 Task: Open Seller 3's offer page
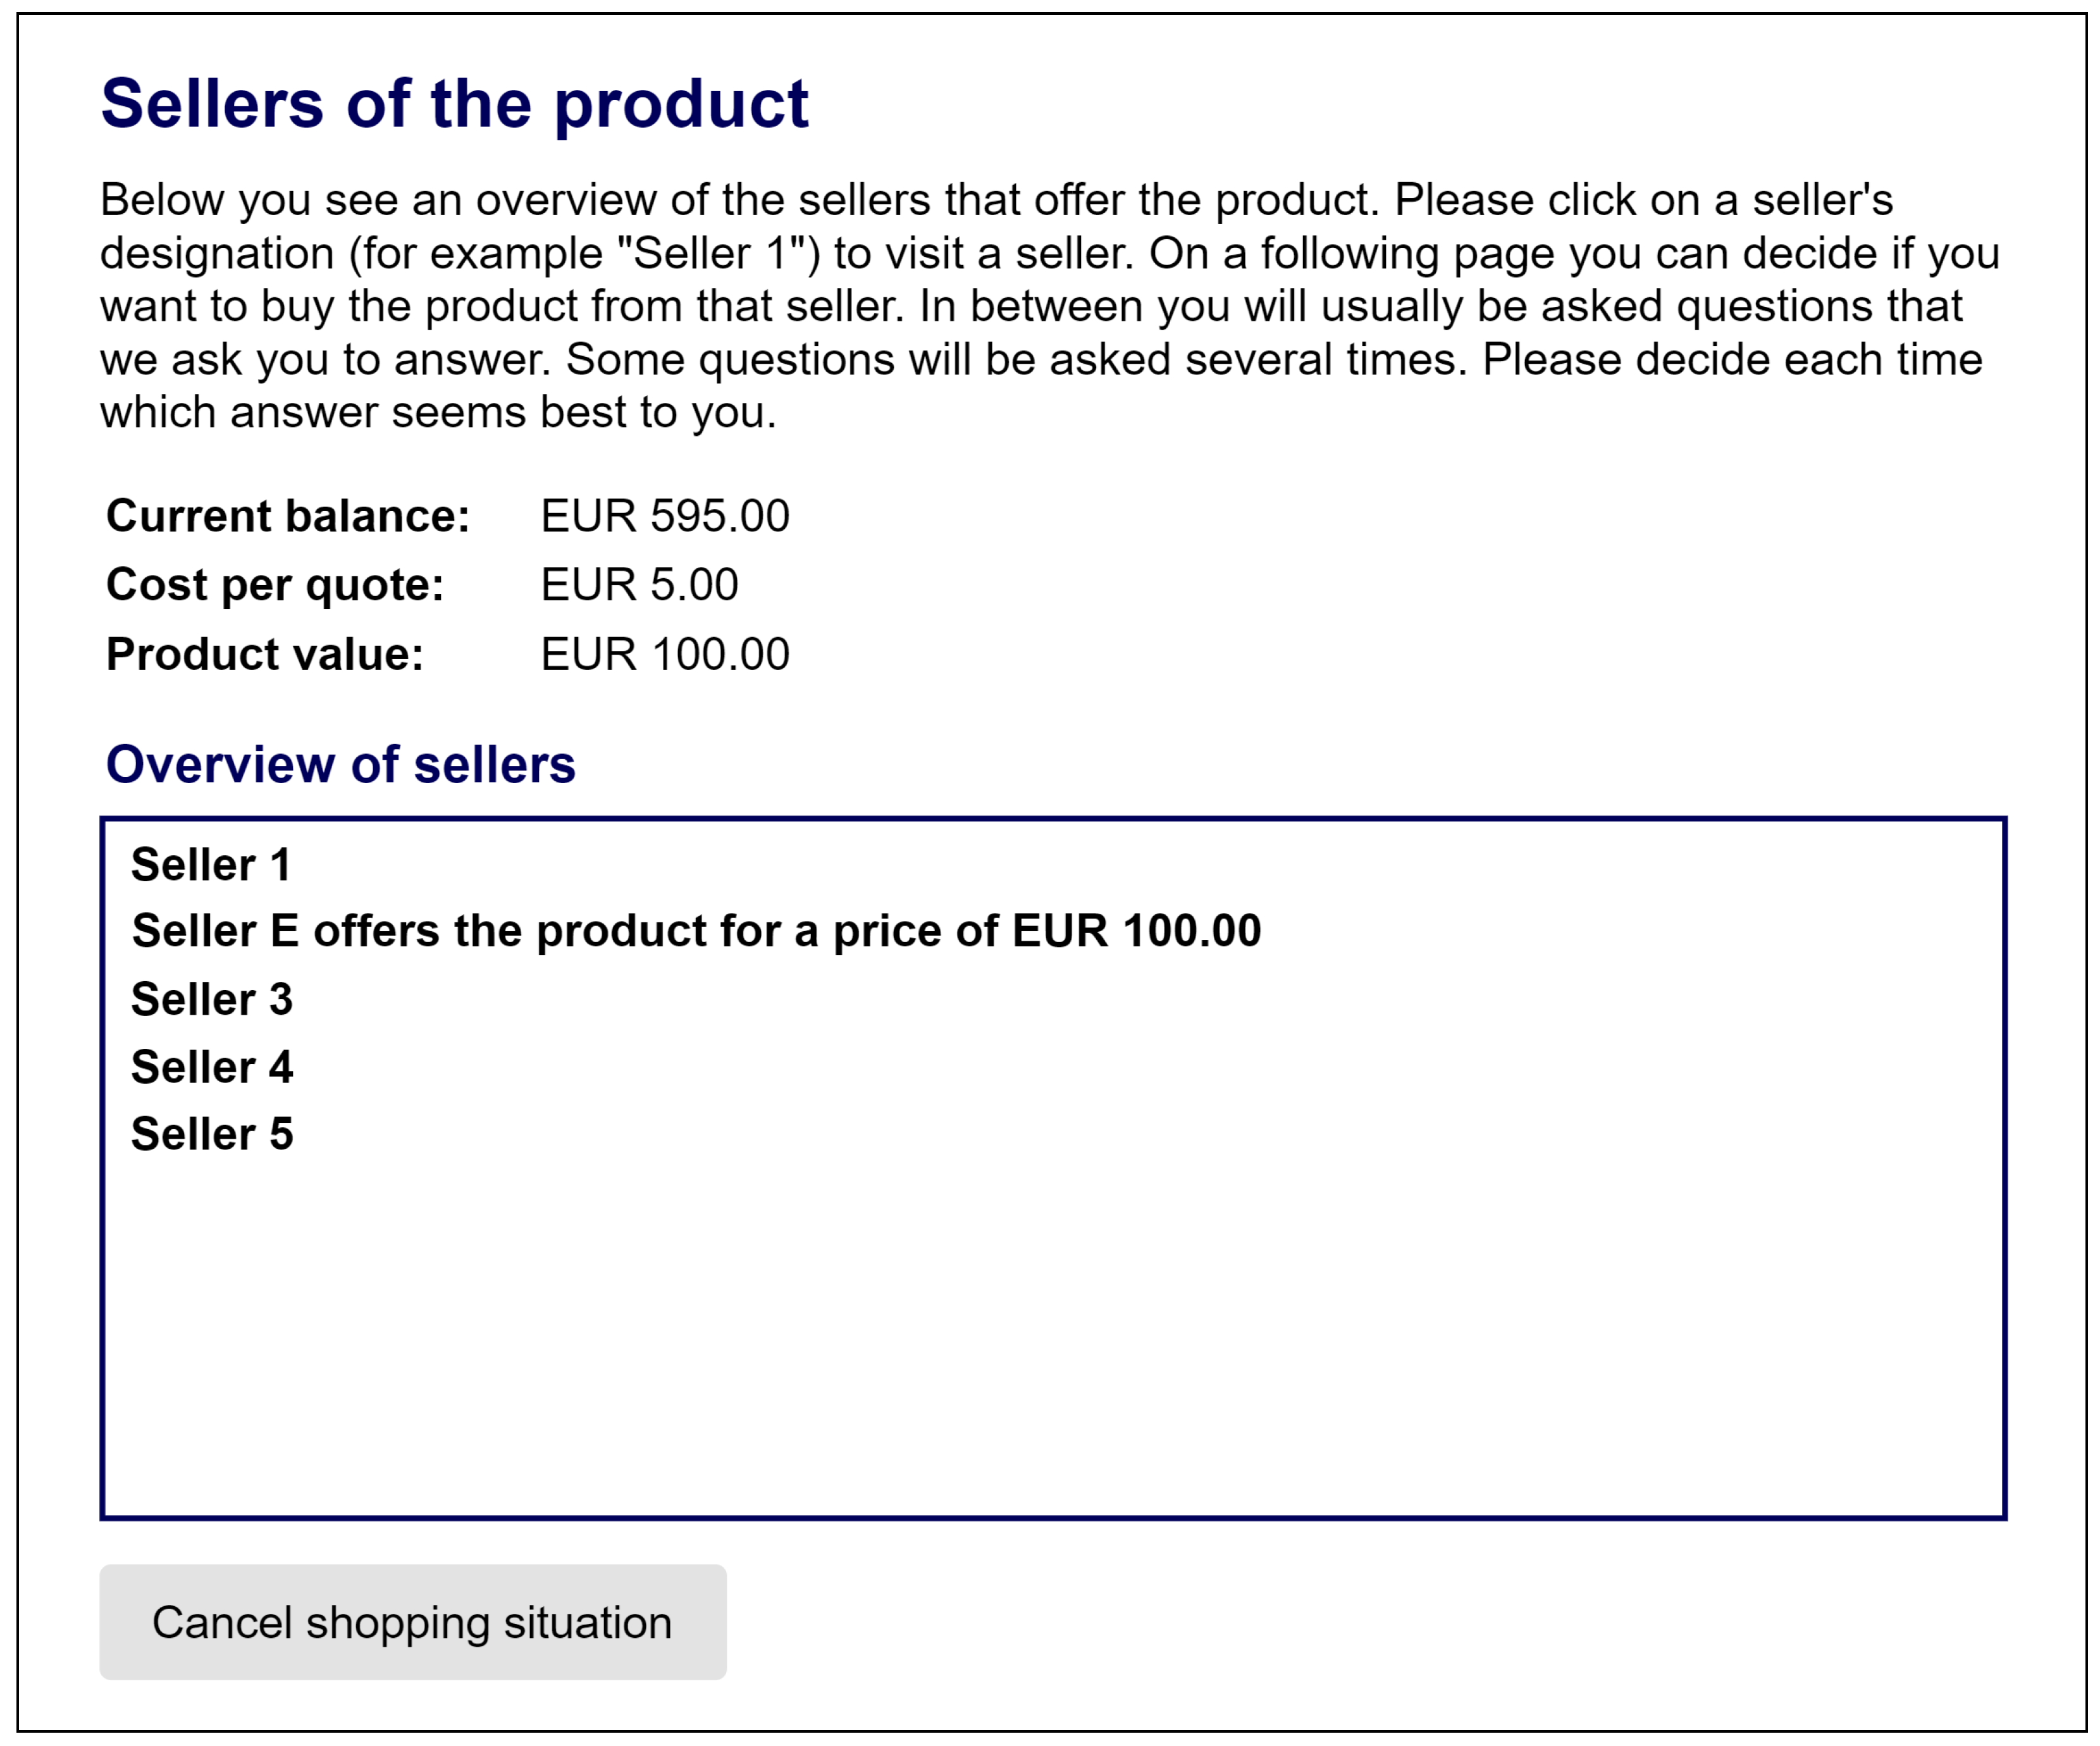[212, 999]
